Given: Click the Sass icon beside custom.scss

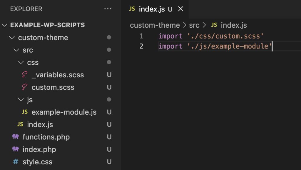Looking at the screenshot, I should (x=25, y=87).
